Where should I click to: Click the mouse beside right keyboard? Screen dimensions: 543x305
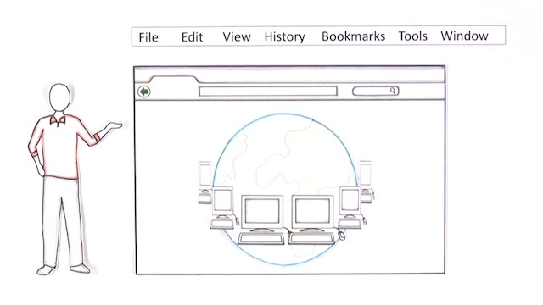(x=341, y=235)
